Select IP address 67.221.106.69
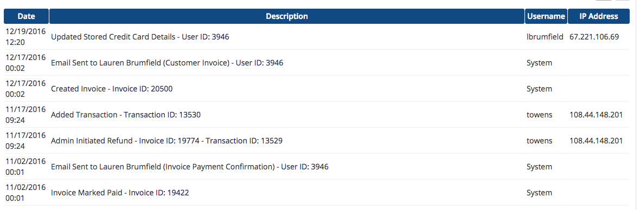640x210 pixels. click(x=594, y=37)
